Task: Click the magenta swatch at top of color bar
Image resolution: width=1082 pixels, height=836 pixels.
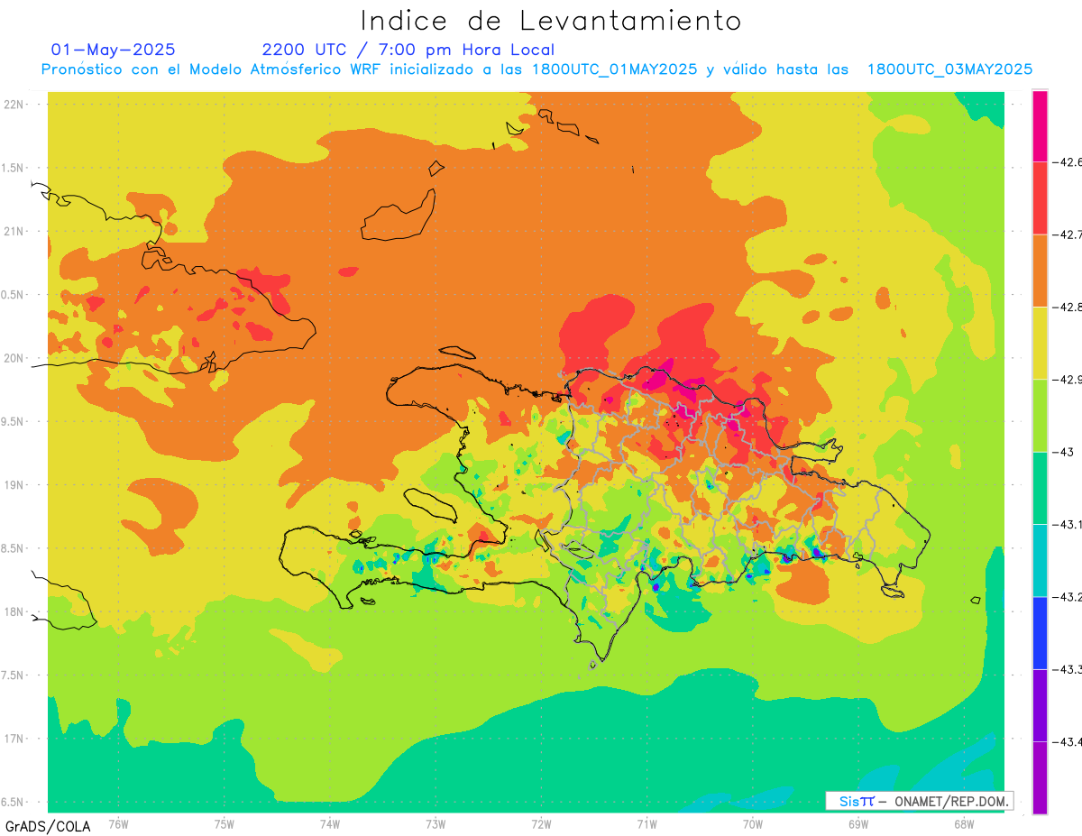Action: pos(1040,125)
